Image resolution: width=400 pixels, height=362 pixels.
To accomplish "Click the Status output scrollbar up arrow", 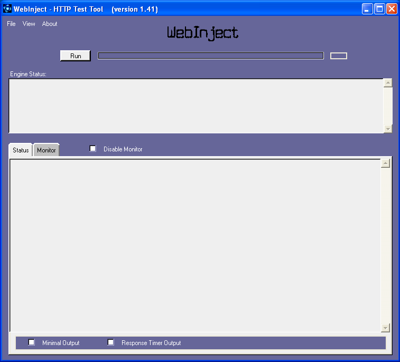I will coord(385,163).
